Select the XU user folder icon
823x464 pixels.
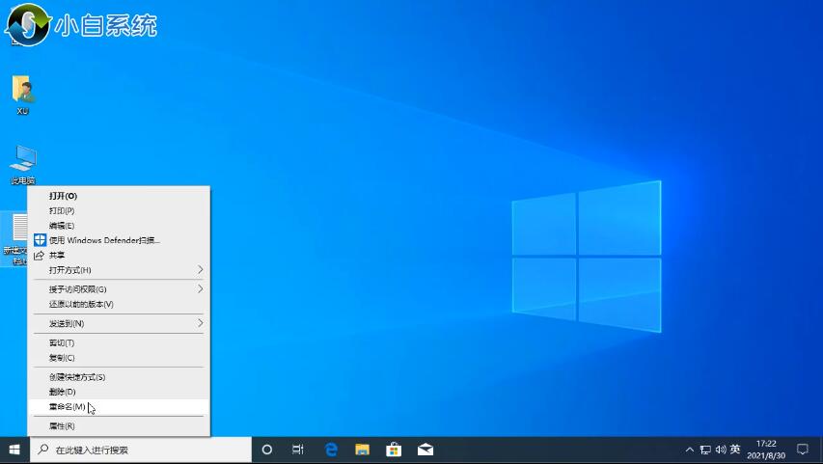tap(23, 93)
